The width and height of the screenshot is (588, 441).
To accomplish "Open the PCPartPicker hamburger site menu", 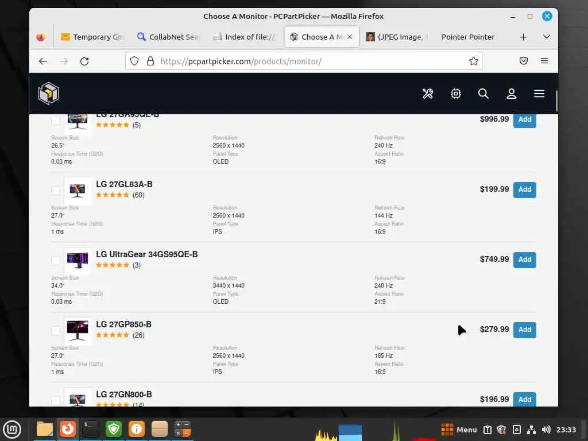I will coord(539,94).
